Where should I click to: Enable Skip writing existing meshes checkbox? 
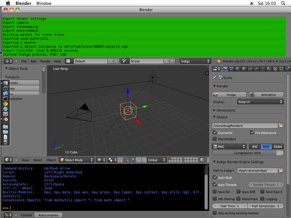tap(215, 213)
